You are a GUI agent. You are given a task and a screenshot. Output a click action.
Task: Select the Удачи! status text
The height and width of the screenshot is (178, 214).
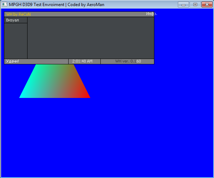coord(13,61)
